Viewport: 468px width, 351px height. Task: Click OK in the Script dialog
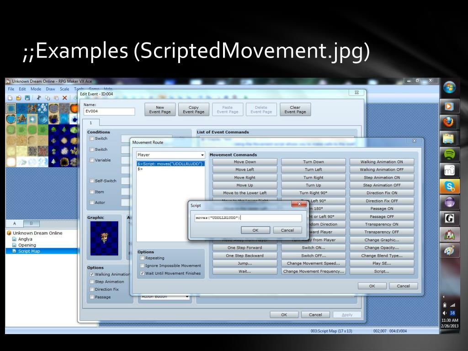coord(255,230)
